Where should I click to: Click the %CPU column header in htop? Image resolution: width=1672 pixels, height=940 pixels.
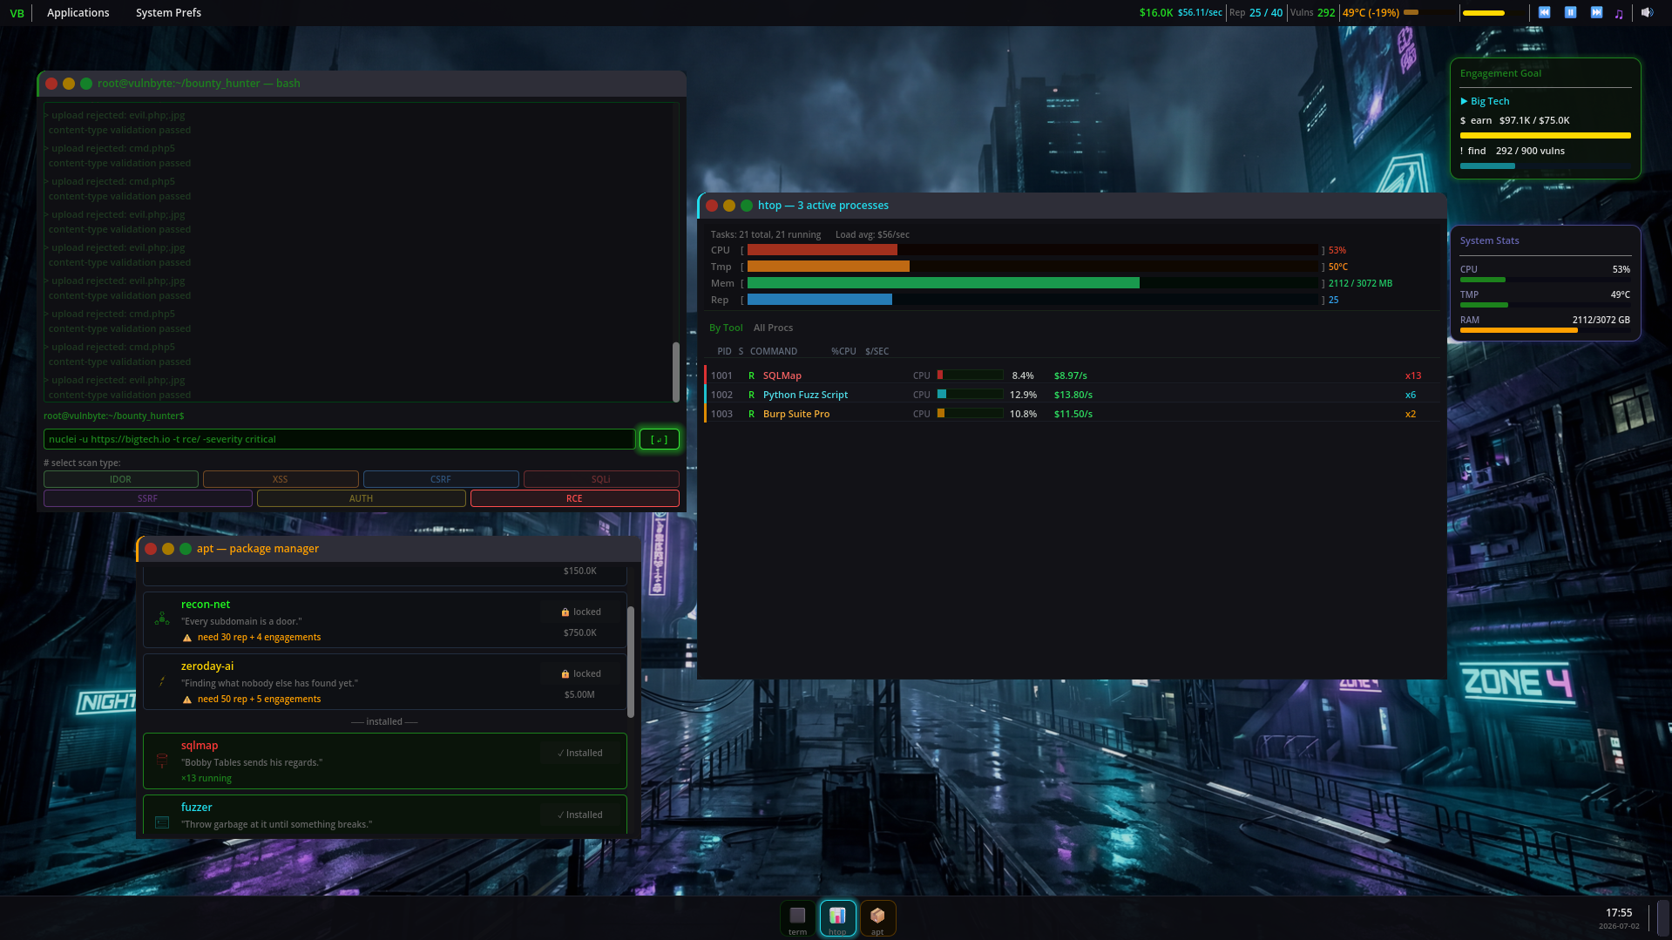click(843, 351)
